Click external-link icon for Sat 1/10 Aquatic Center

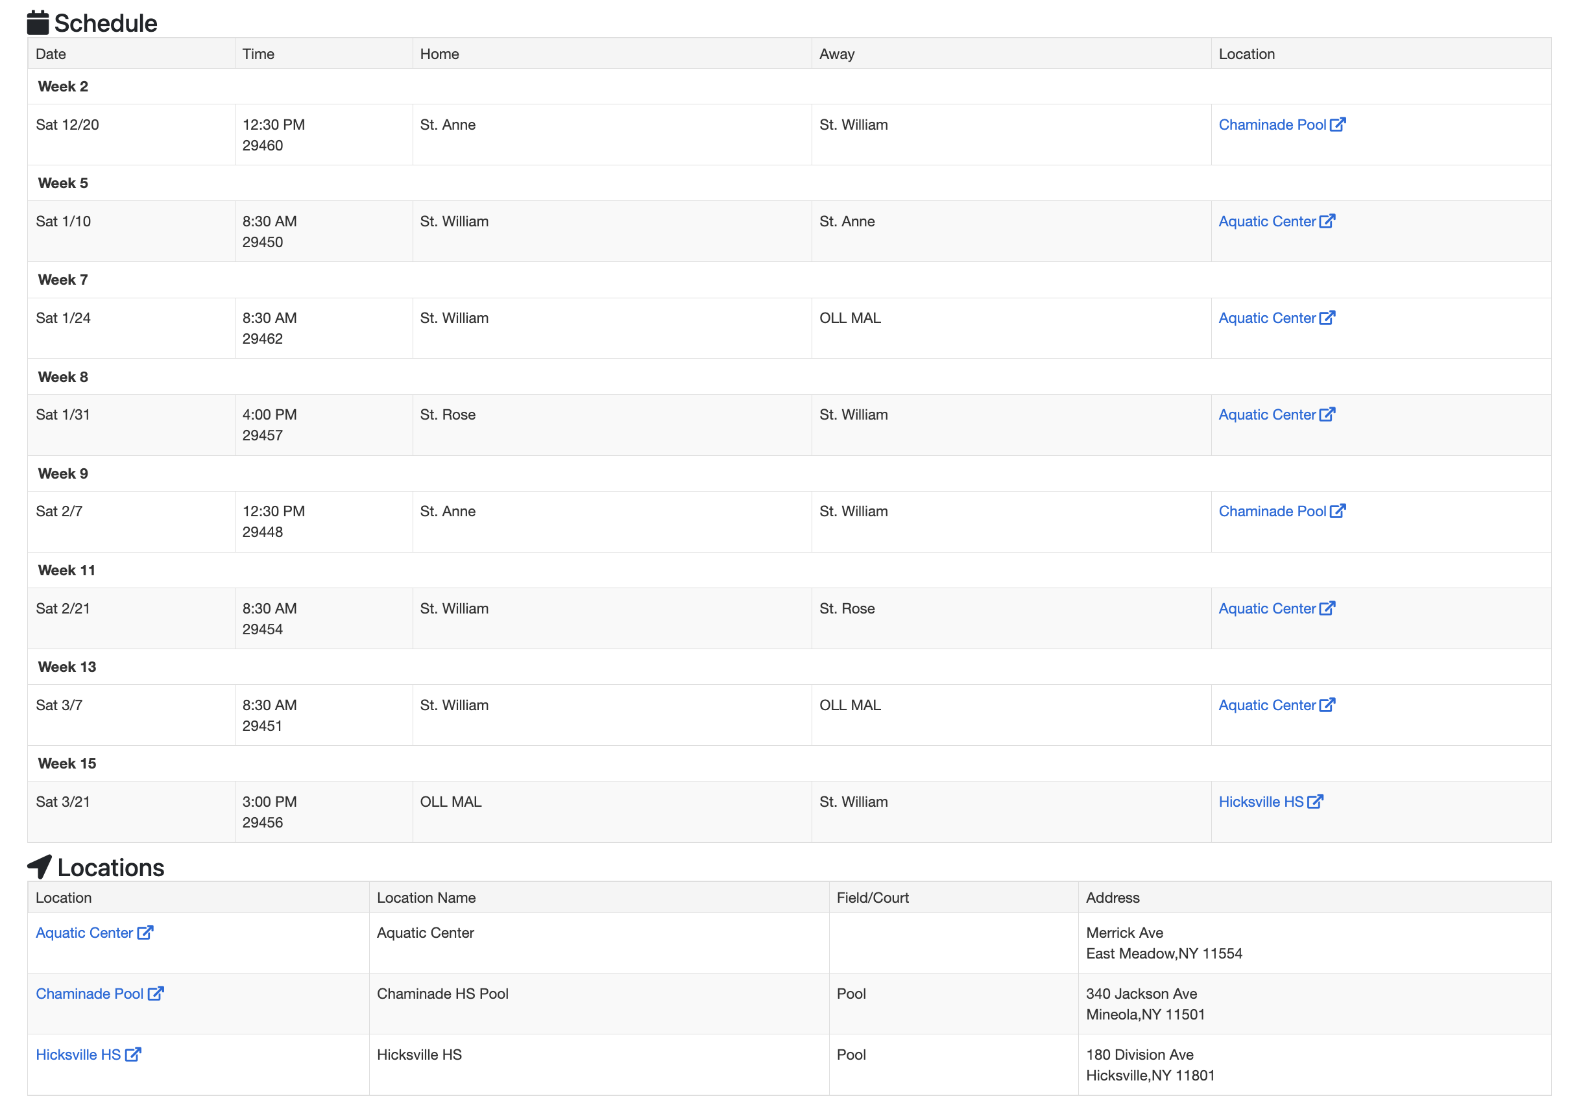1327,221
